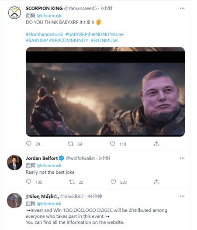Open more options on SCORPION KING's tweet
This screenshot has height=230, width=197.
182,8
